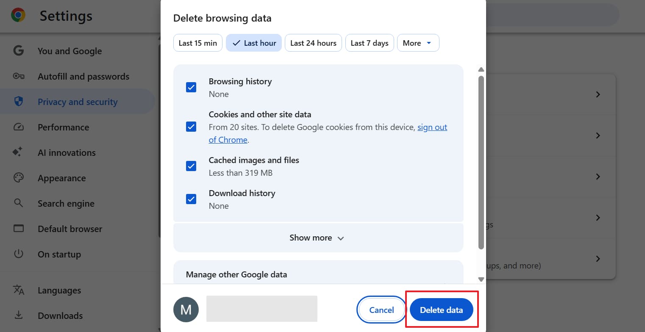Click the translate icon for Languages
The height and width of the screenshot is (332, 645).
(x=18, y=290)
